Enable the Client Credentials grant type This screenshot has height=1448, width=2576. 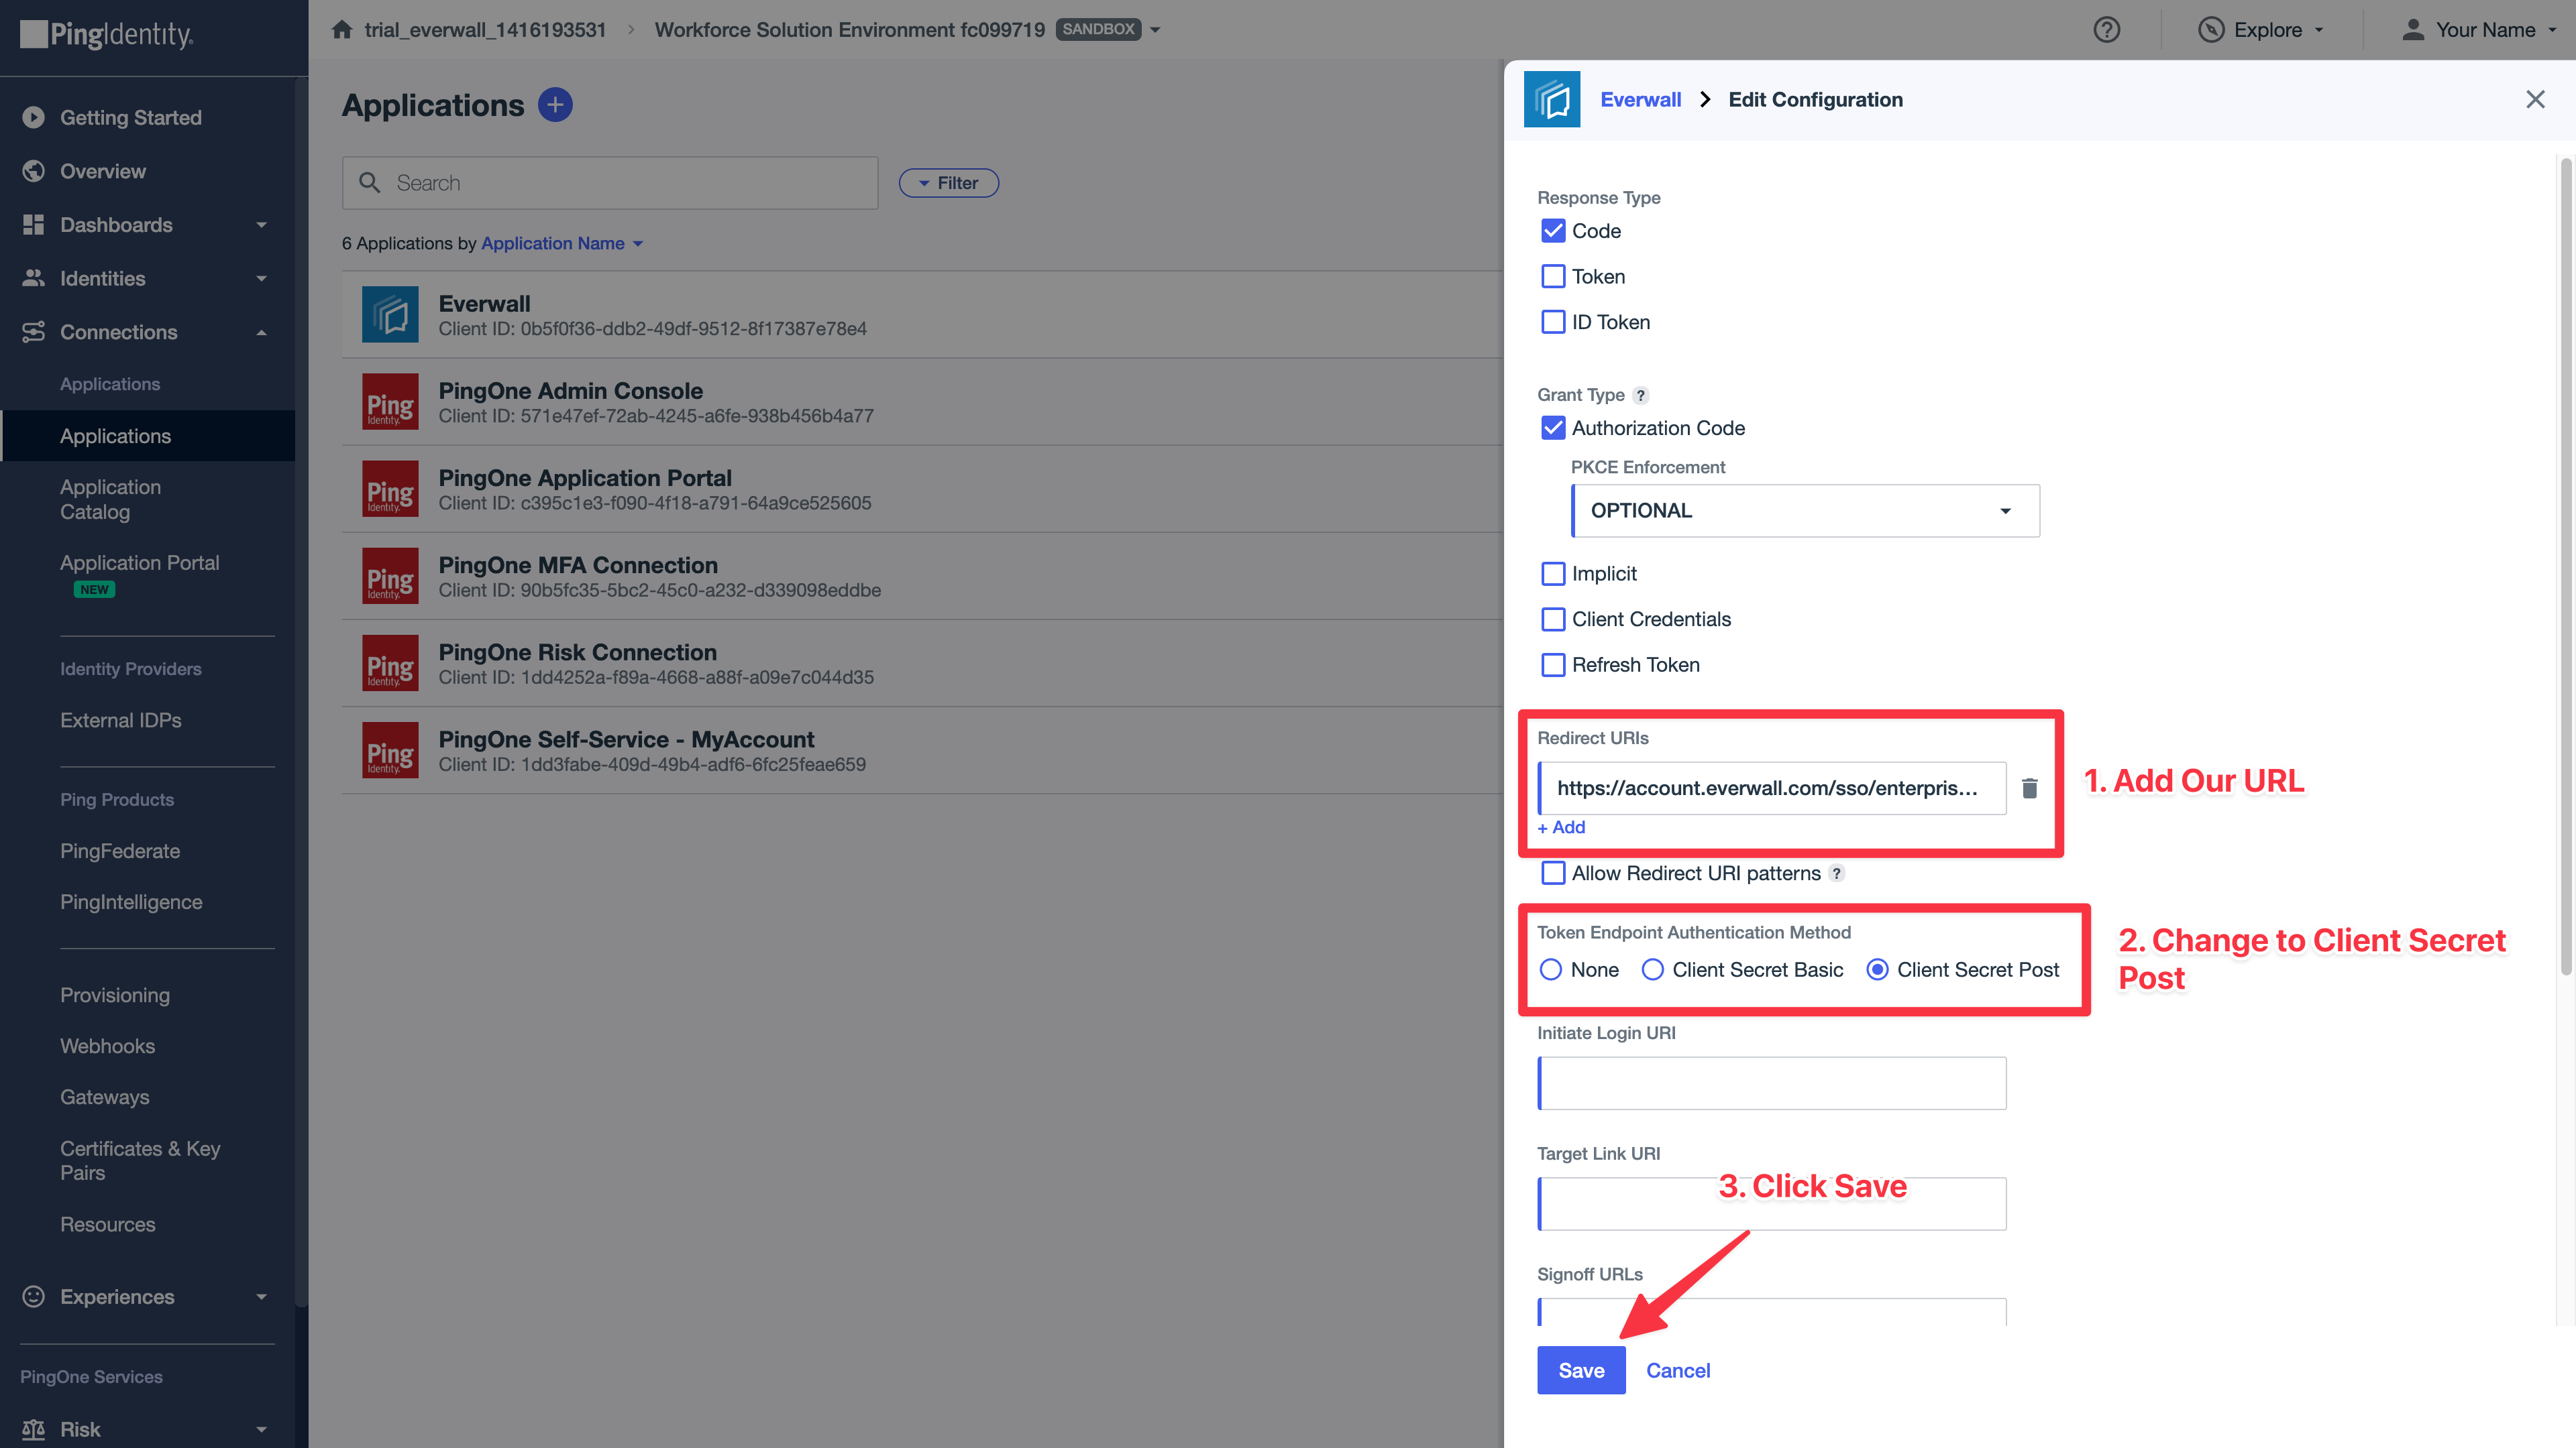pyautogui.click(x=1553, y=619)
